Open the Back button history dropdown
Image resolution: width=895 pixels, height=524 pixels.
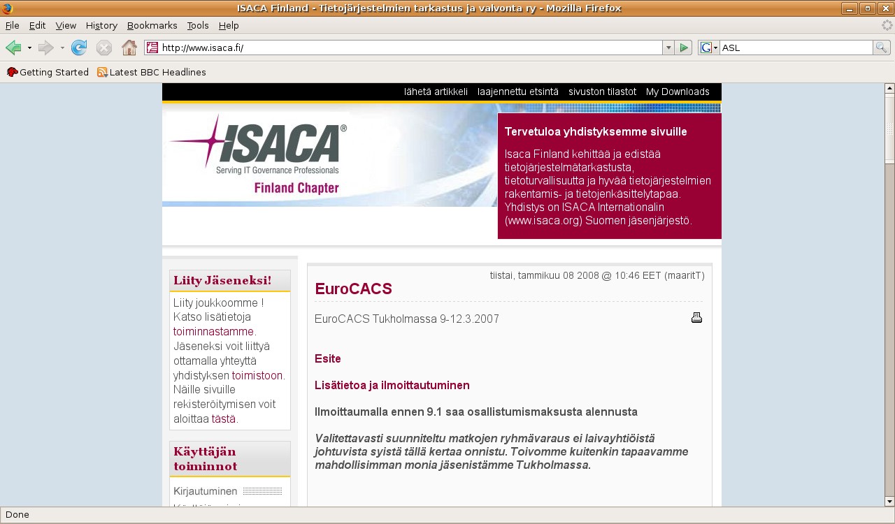29,48
